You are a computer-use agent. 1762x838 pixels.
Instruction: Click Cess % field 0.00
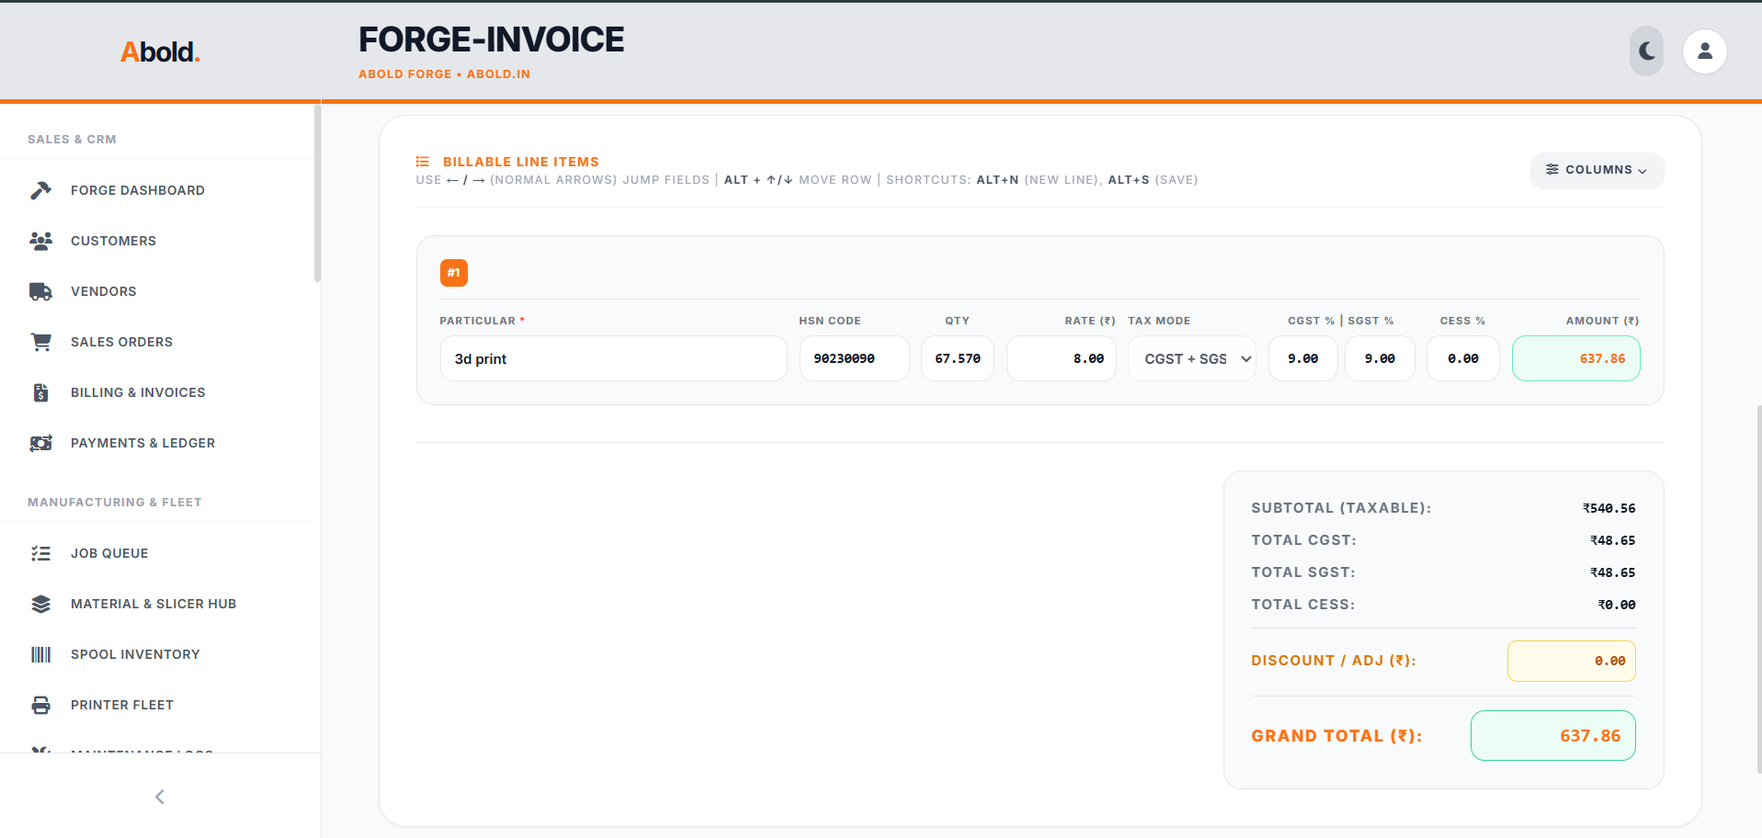(1463, 358)
